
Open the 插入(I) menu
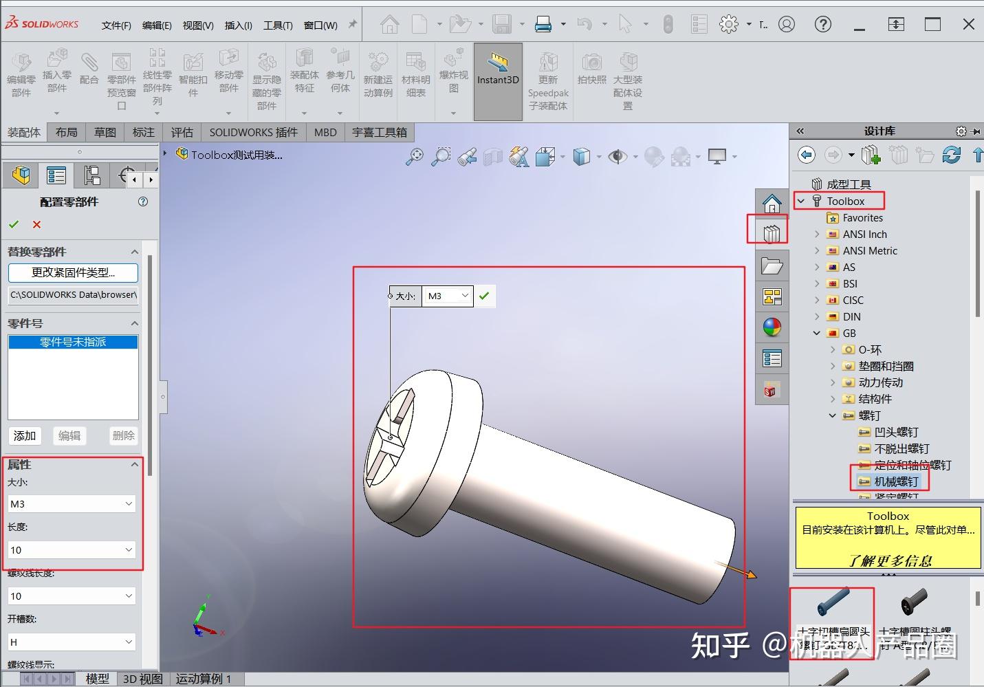coord(238,25)
